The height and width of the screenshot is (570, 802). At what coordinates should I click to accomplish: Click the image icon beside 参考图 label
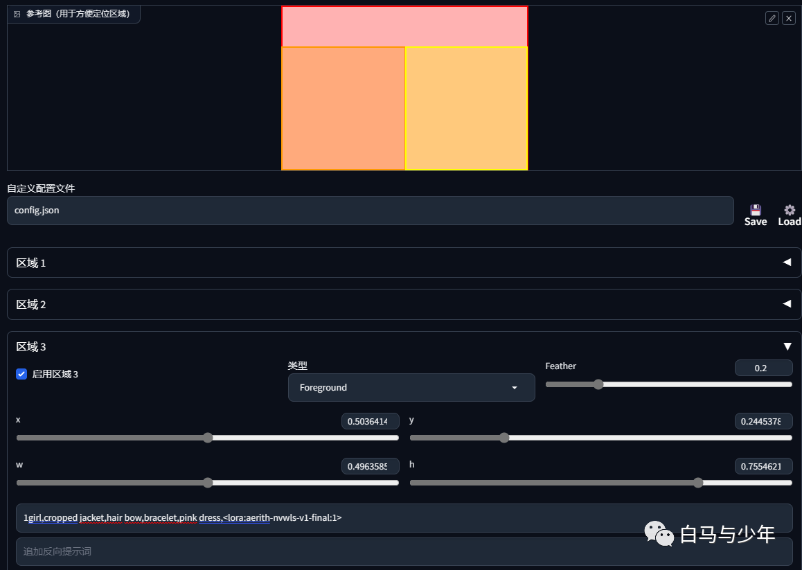[x=17, y=14]
